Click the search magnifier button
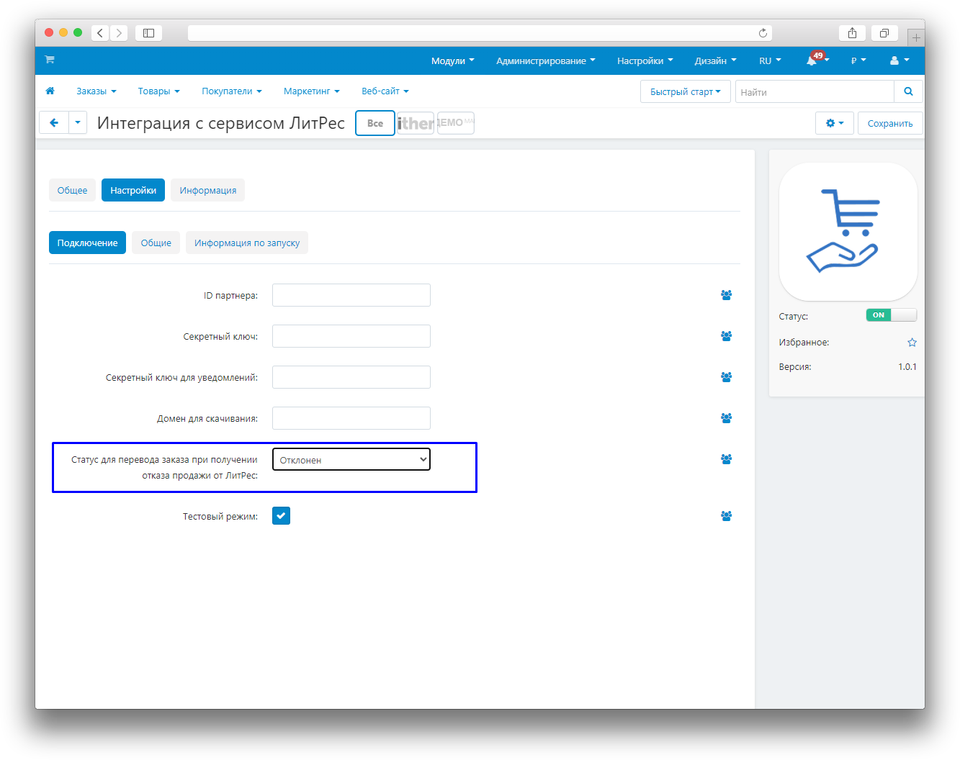Viewport: 960px width, 760px height. (908, 91)
